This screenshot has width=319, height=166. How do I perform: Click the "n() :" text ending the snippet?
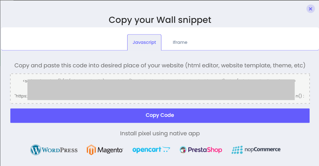[300, 96]
